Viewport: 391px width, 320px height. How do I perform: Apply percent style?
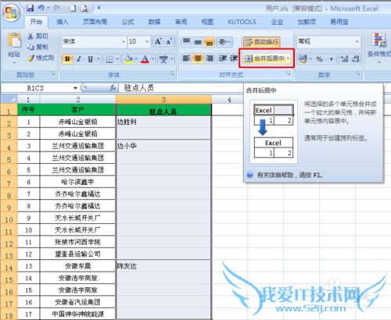tap(320, 59)
